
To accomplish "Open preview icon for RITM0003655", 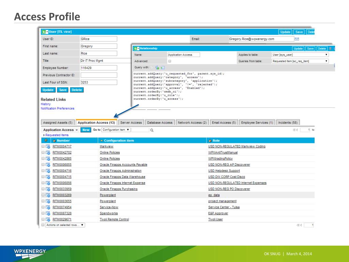I will 48,201.
